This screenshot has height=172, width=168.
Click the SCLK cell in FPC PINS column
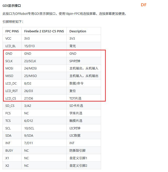click(x=9, y=61)
